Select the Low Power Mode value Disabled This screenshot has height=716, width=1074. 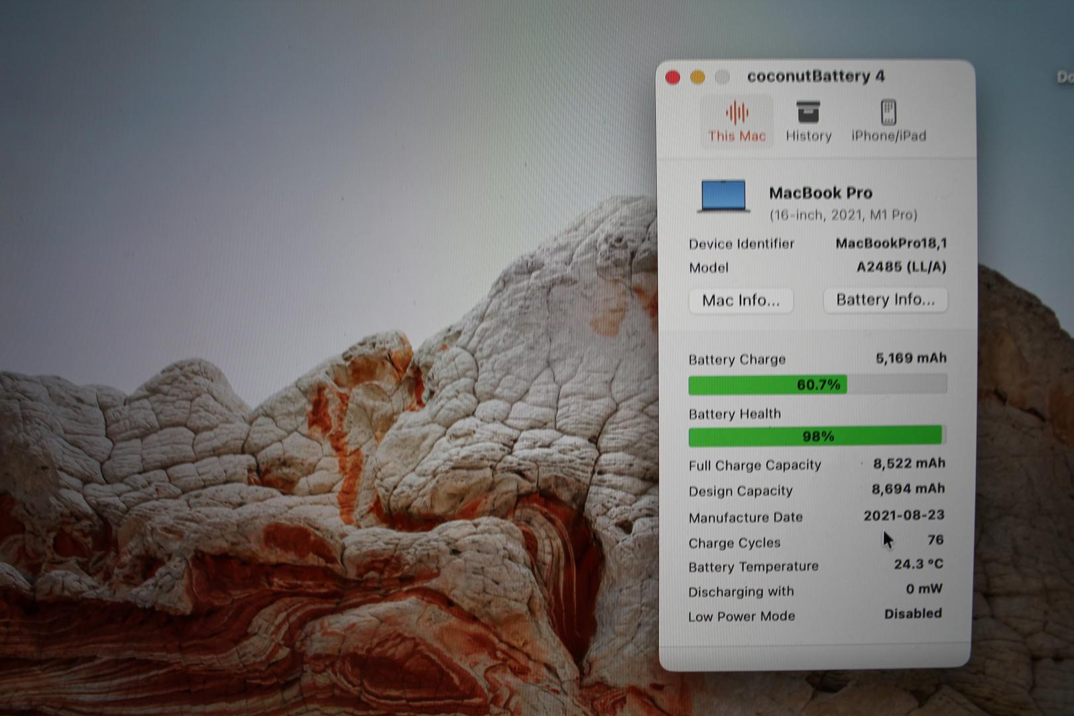click(x=913, y=613)
